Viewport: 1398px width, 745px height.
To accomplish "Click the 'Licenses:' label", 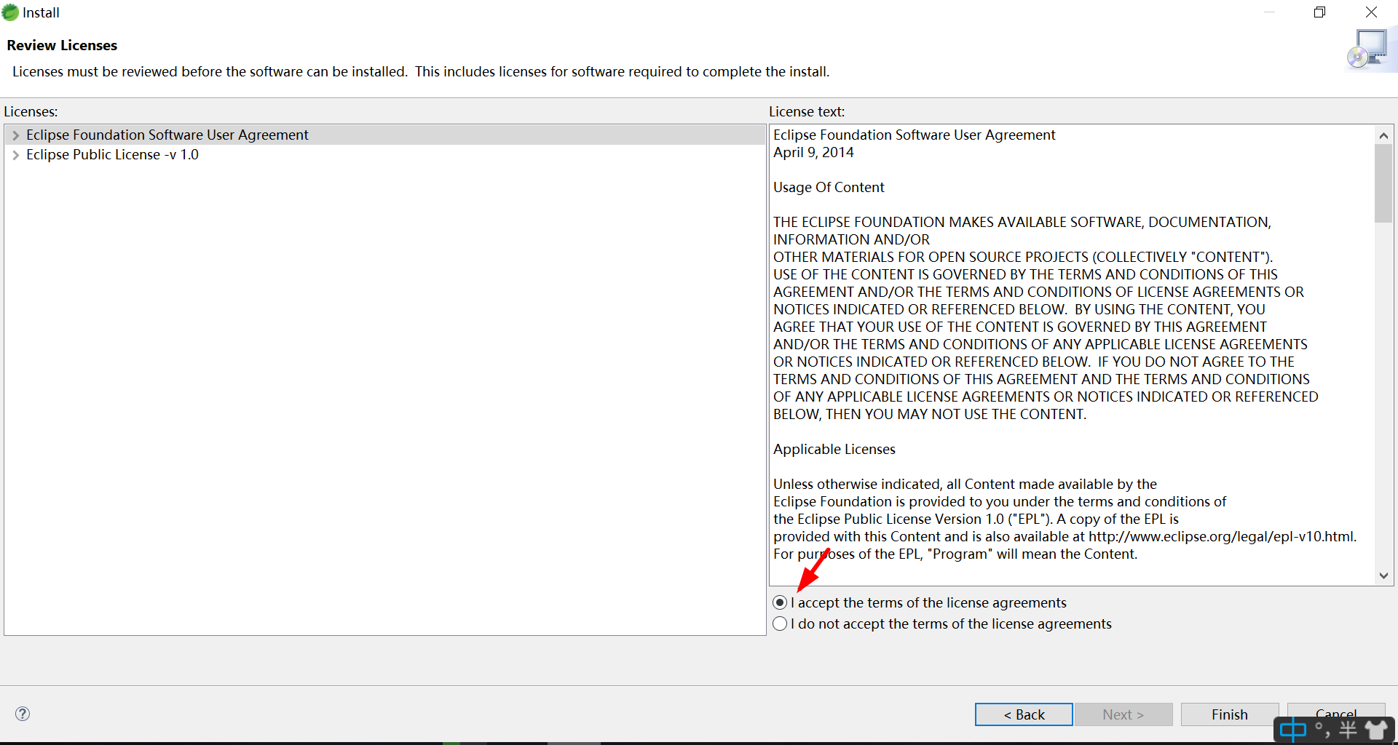I will tap(31, 111).
